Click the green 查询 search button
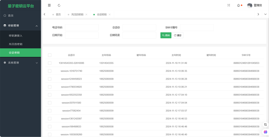 (x=166, y=35)
